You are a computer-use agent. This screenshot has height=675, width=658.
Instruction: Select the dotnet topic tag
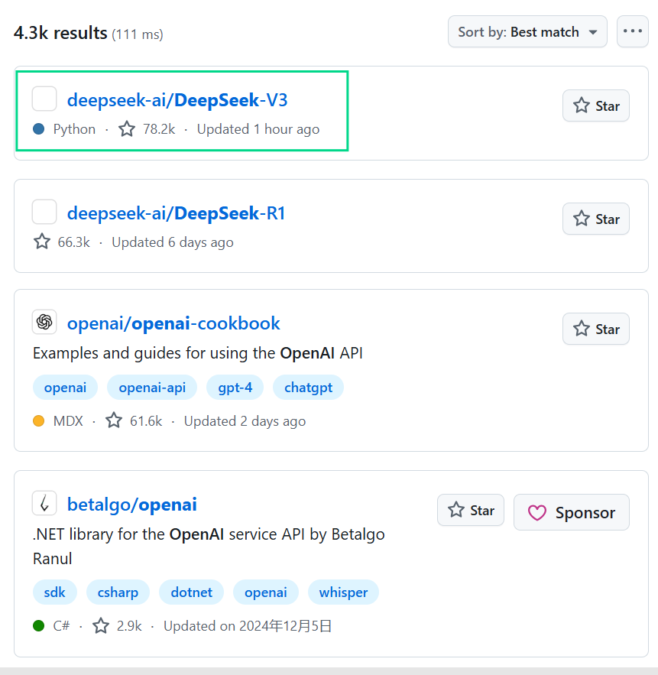tap(192, 592)
